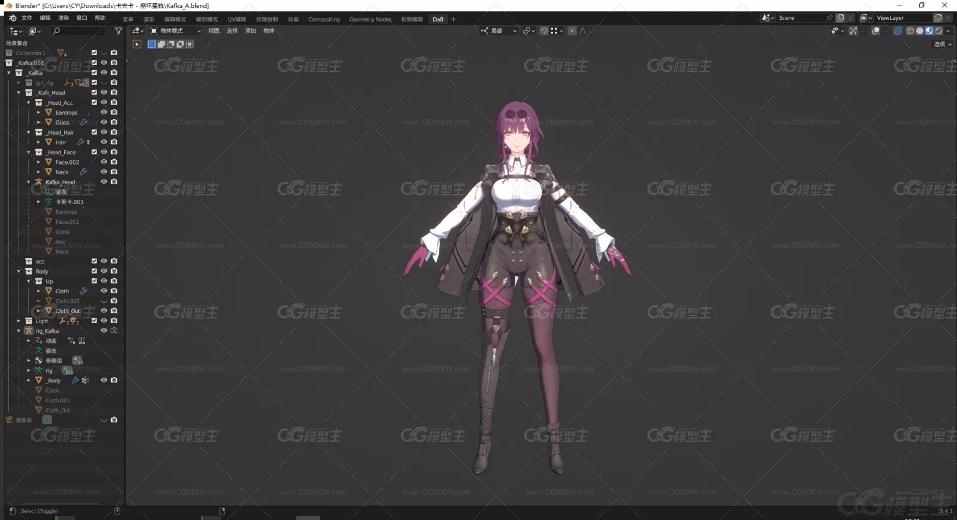
Task: Toggle proportional editing icon
Action: tap(572, 31)
